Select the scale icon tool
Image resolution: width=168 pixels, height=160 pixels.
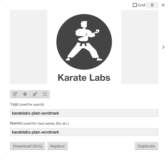35,94
